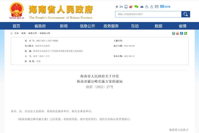199x133 pixels.
Task: Open the Weibo icon in header
Action: (131, 7)
